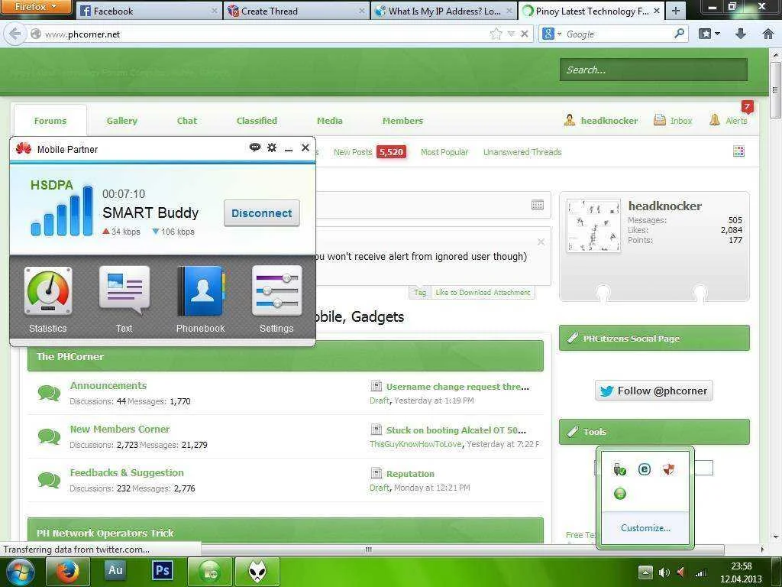Click network signal tray icon
The height and width of the screenshot is (587, 782).
(x=701, y=572)
